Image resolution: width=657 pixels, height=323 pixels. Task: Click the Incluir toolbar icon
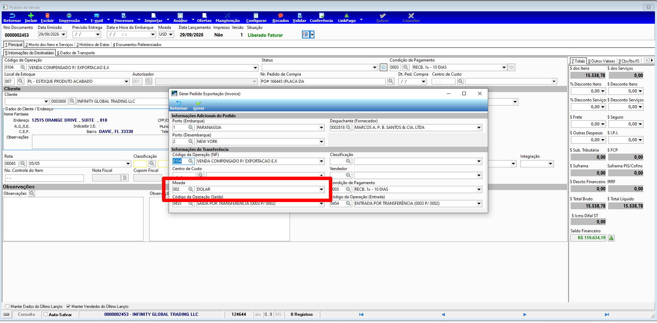tap(31, 18)
